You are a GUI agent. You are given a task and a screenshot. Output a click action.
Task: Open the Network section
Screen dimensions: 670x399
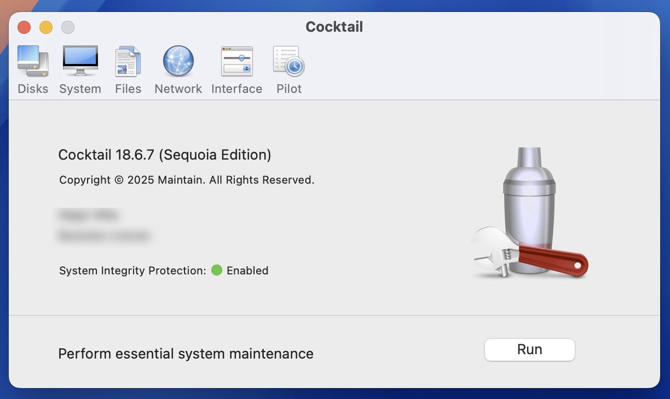(x=178, y=68)
